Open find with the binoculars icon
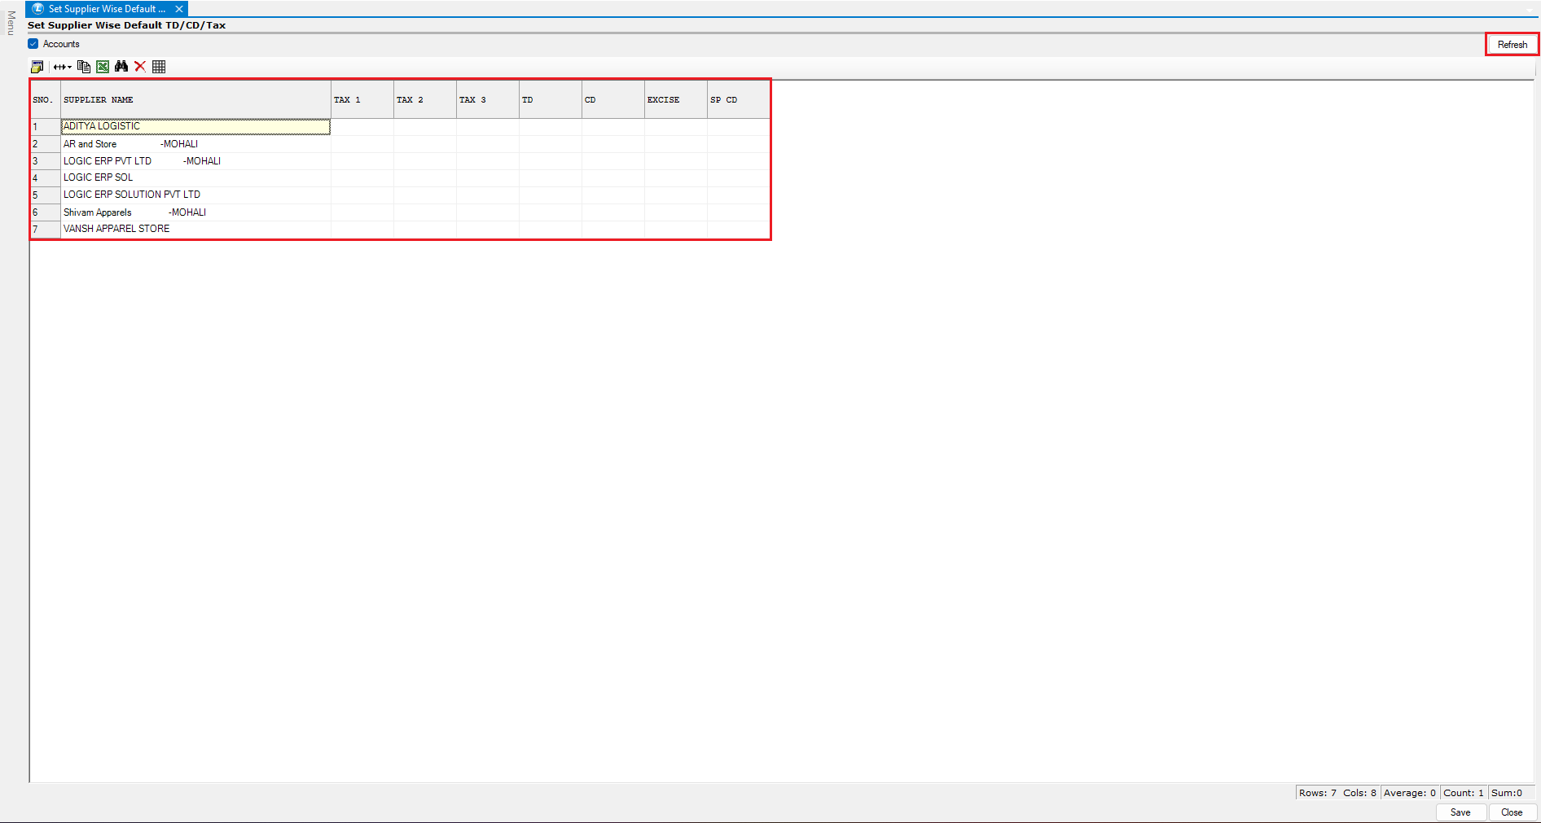Viewport: 1541px width, 823px height. click(x=121, y=67)
